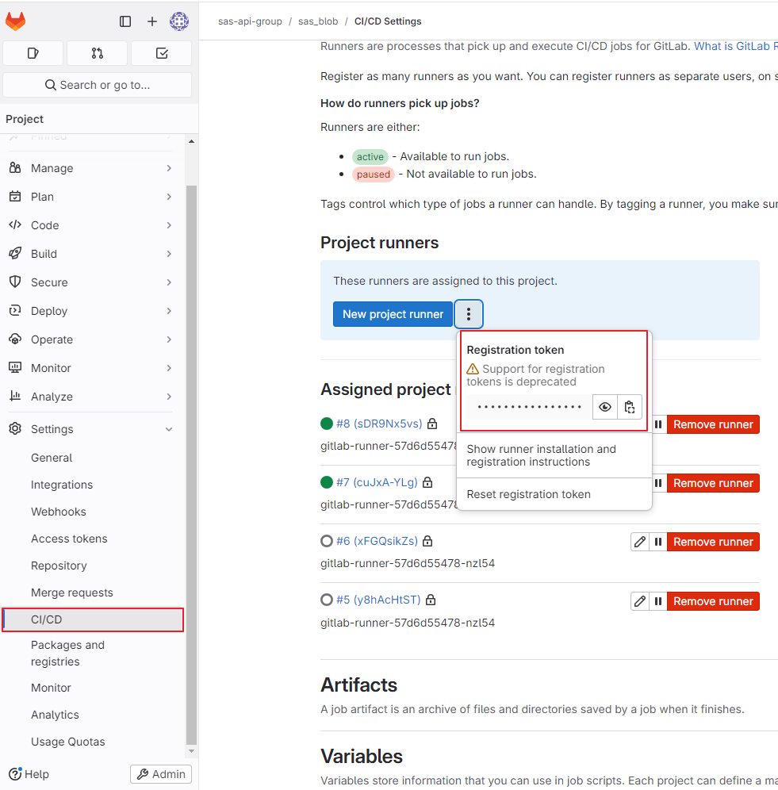Open sas_blob breadcrumb
This screenshot has height=790, width=778.
point(318,21)
